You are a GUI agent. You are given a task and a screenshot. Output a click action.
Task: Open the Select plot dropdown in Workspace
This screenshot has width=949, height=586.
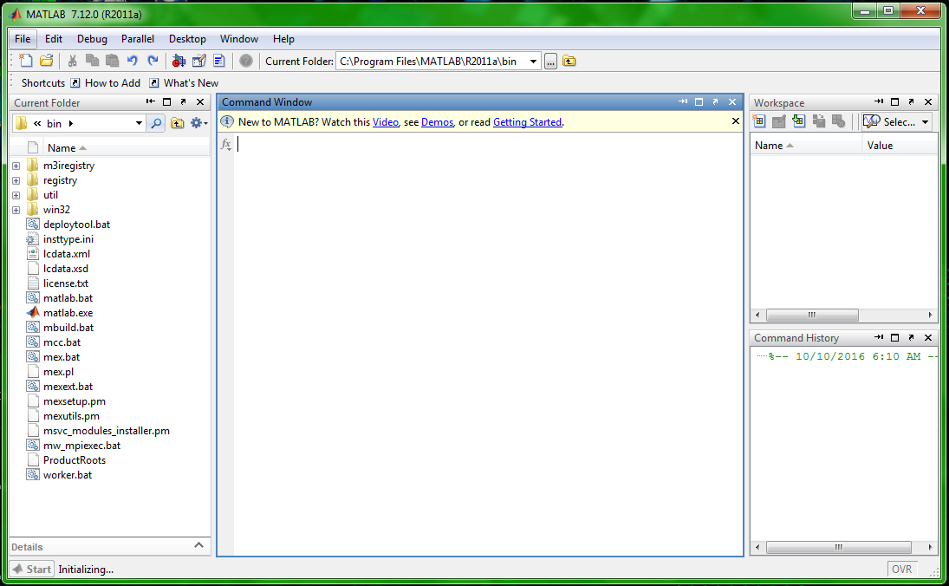click(x=896, y=121)
